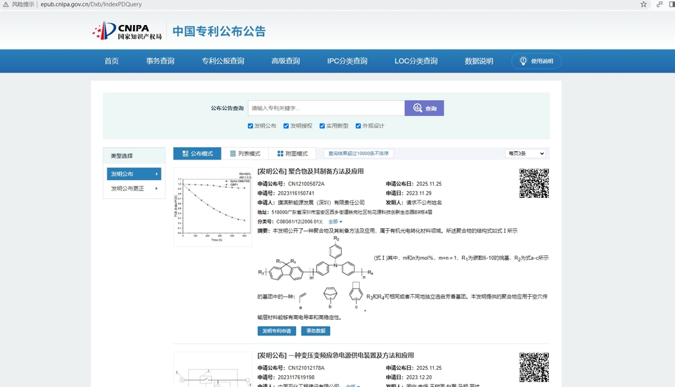Open 数据说明 navigation item
This screenshot has height=387, width=675.
click(x=479, y=61)
